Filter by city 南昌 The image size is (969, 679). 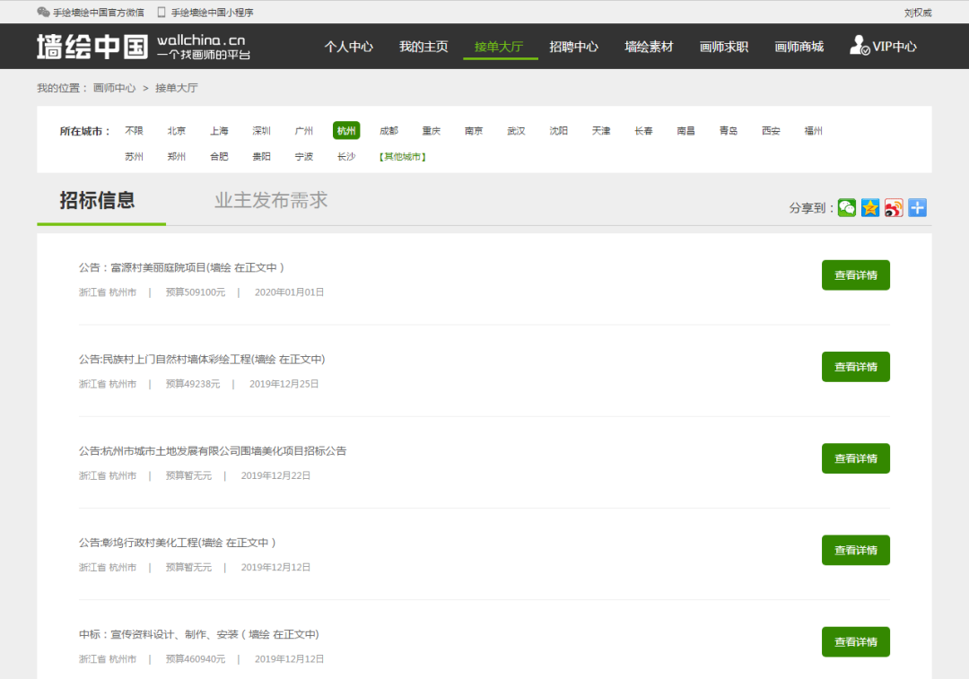686,131
